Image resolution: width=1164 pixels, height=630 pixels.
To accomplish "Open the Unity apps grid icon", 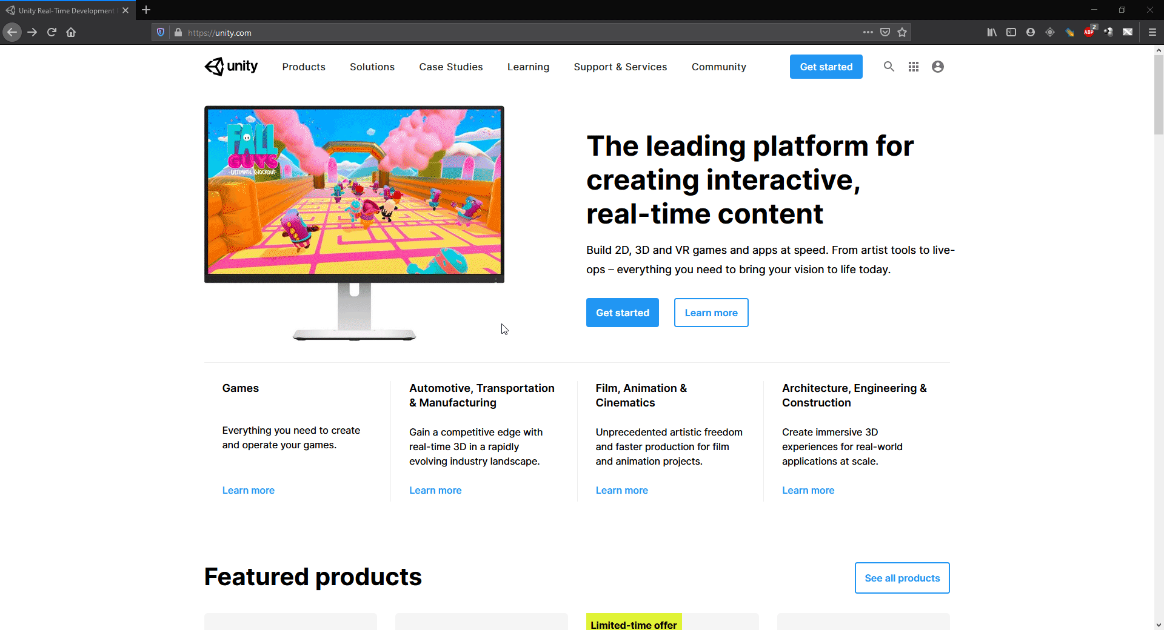I will coord(914,67).
